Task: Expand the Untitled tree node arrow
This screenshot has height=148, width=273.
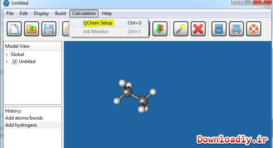Action: pyautogui.click(x=7, y=62)
